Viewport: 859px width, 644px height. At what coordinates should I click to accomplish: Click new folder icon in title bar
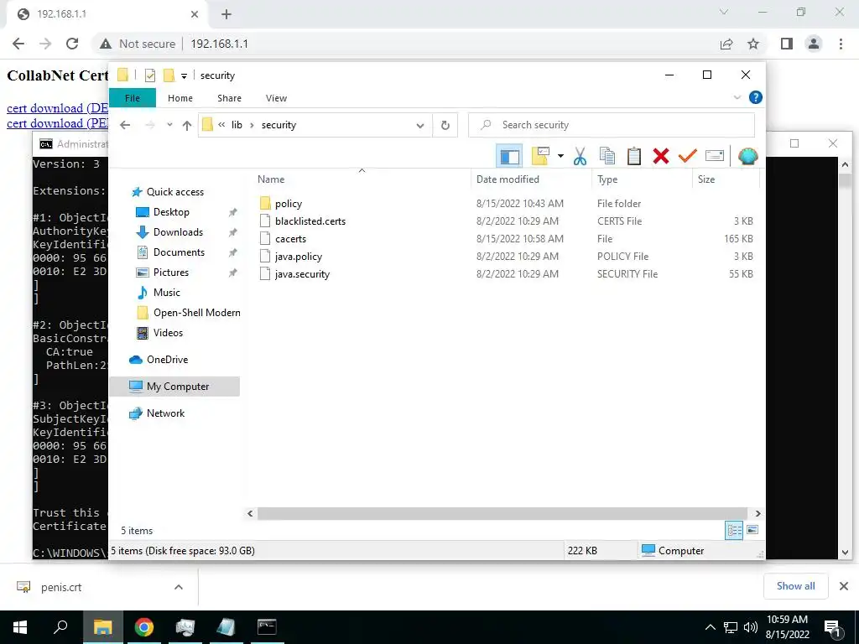coord(169,75)
